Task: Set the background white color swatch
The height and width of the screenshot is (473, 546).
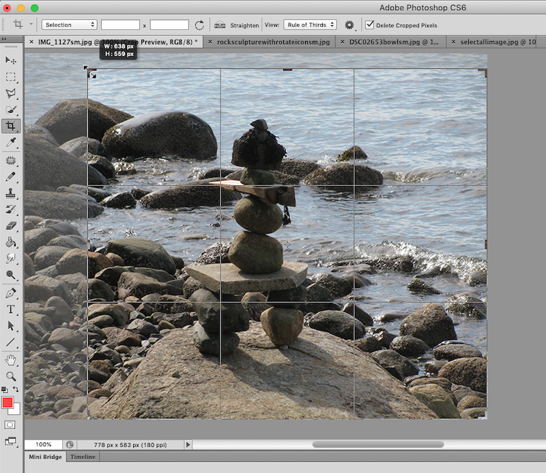Action: pos(16,410)
